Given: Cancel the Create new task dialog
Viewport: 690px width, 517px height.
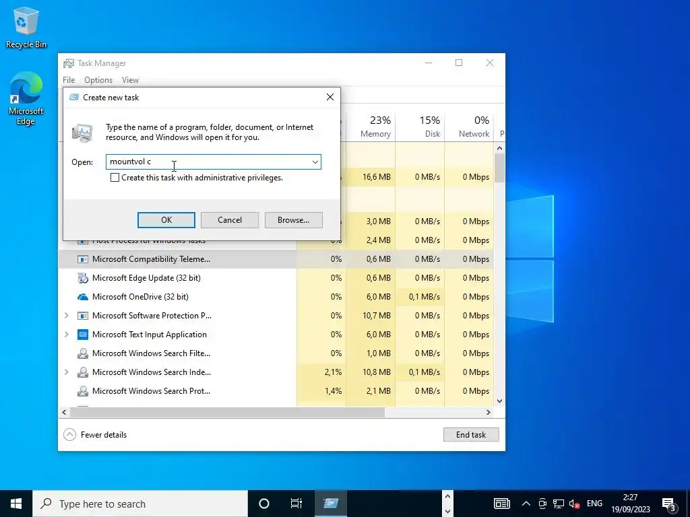Looking at the screenshot, I should pyautogui.click(x=230, y=220).
